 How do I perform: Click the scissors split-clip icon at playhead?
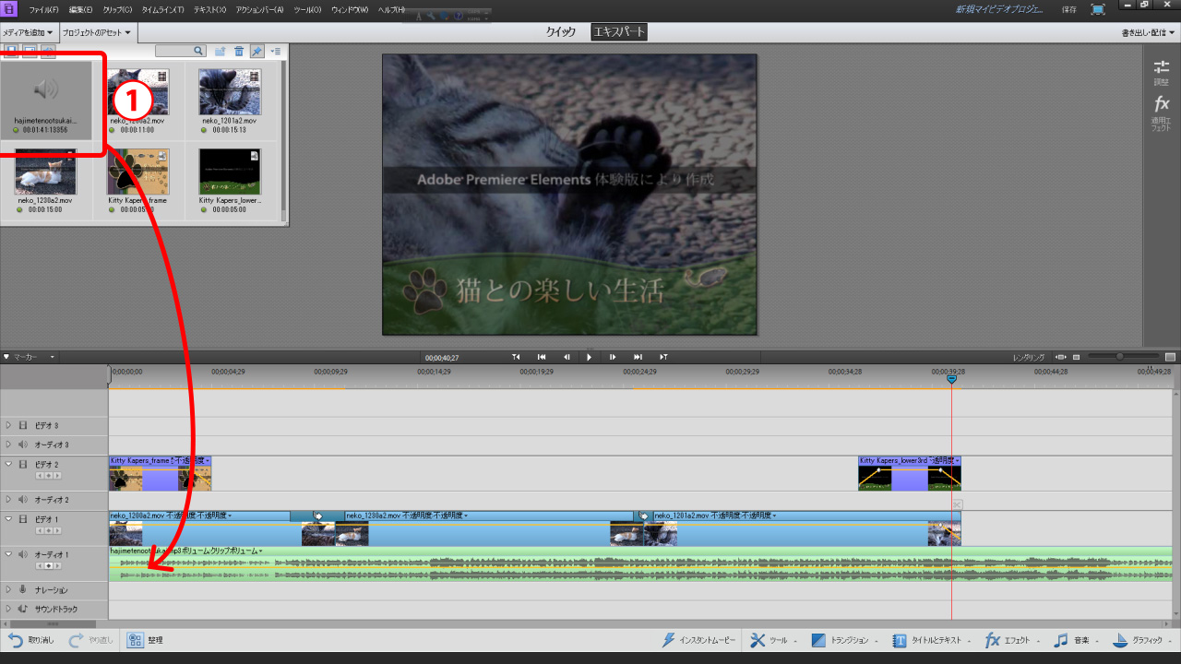(957, 504)
